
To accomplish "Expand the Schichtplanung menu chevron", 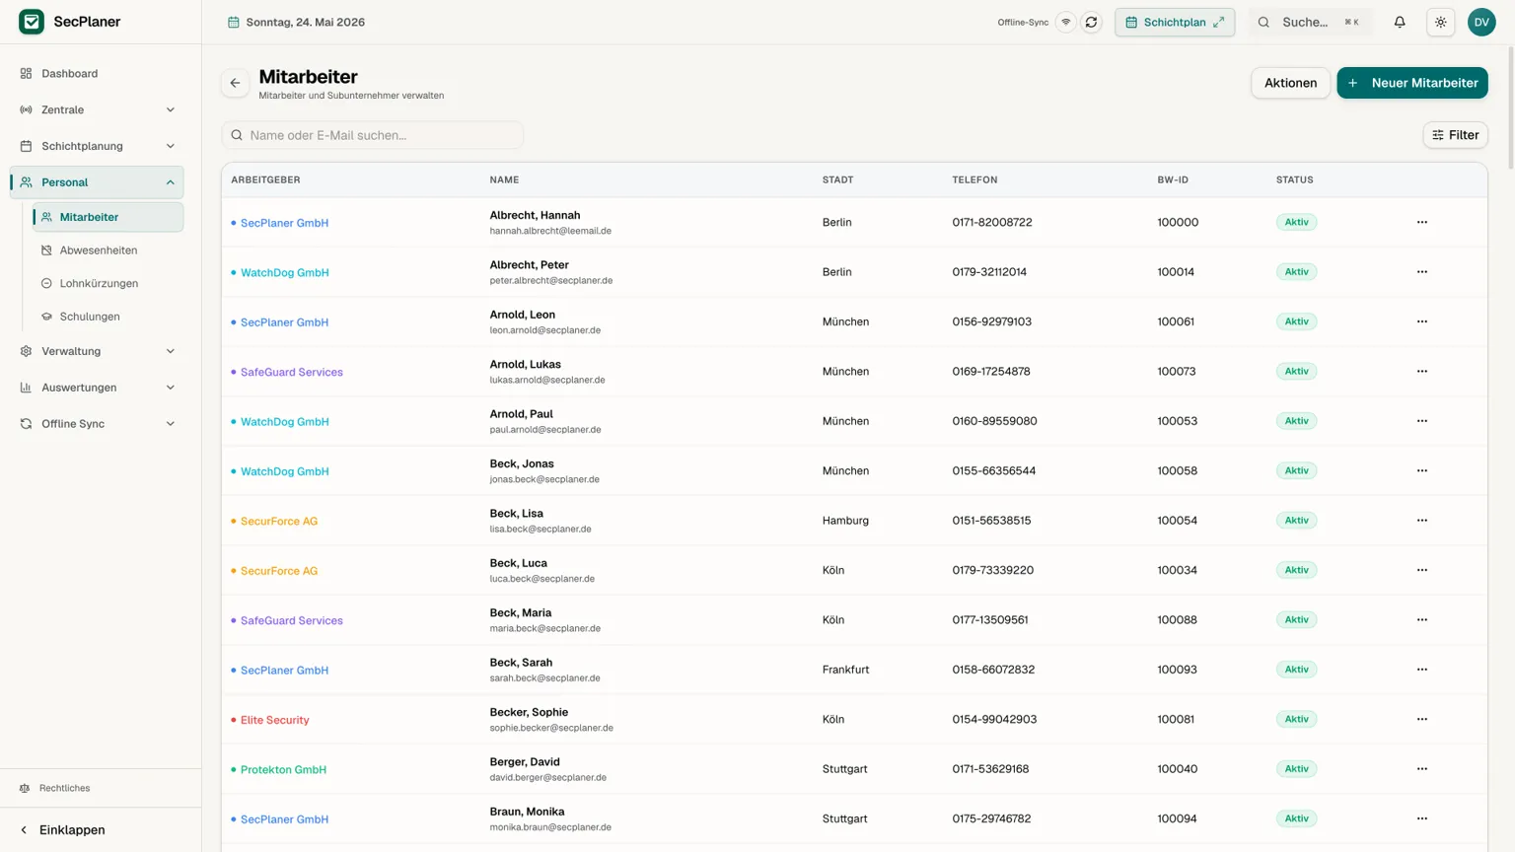I will [x=170, y=146].
